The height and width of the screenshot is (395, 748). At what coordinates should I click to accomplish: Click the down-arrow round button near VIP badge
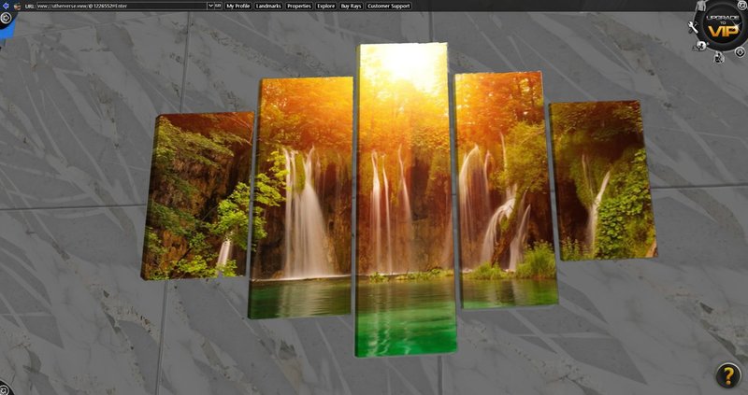coord(740,52)
